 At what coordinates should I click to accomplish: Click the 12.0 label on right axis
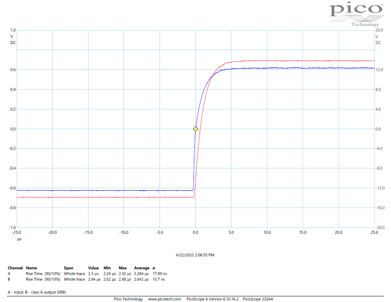pyautogui.click(x=379, y=70)
